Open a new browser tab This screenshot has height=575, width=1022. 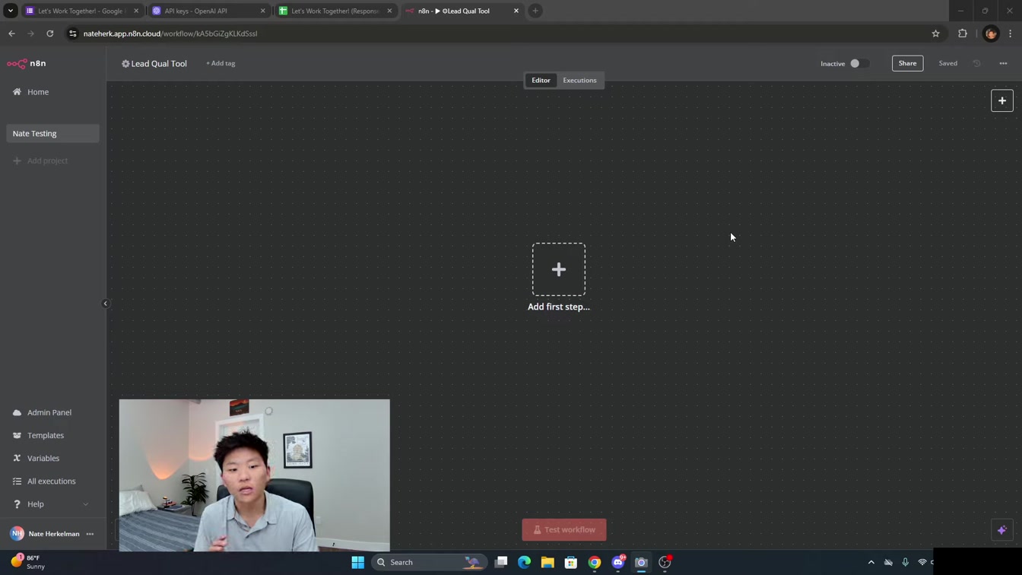pyautogui.click(x=535, y=11)
